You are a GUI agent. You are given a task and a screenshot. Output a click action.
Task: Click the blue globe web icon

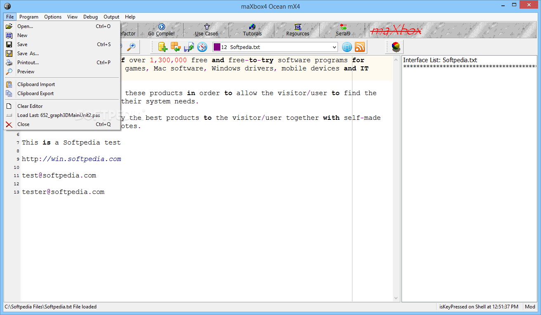point(347,47)
